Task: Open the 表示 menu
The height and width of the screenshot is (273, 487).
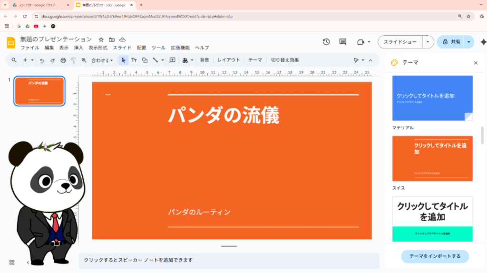Action: tap(64, 48)
